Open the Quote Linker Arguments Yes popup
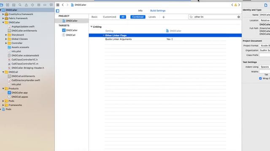 click(170, 39)
